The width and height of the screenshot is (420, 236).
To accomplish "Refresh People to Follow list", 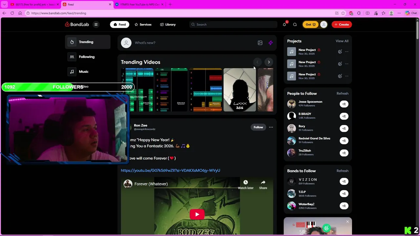I will [x=342, y=93].
